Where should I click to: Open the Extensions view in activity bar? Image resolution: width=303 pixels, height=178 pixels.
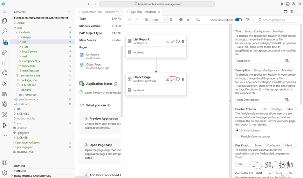pyautogui.click(x=5, y=63)
